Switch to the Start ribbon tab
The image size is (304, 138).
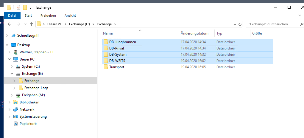coord(28,15)
